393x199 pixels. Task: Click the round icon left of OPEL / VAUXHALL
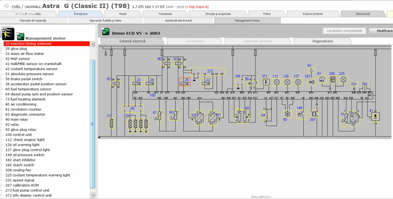pyautogui.click(x=6, y=6)
